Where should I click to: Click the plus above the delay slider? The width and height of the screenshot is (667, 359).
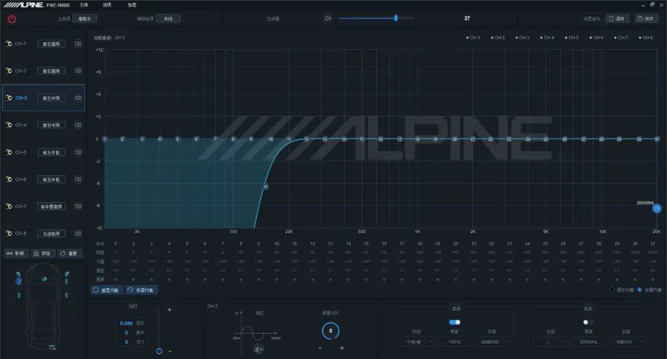click(x=169, y=310)
